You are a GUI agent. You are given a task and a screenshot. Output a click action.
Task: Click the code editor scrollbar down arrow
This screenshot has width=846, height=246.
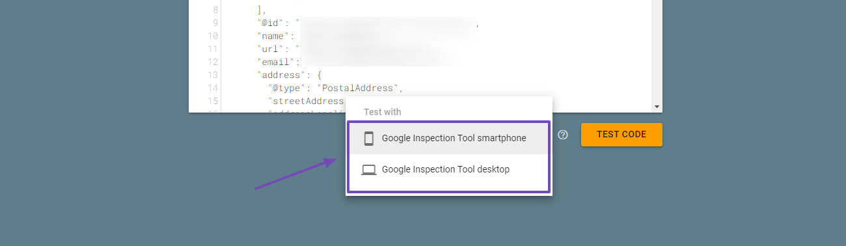tap(657, 107)
